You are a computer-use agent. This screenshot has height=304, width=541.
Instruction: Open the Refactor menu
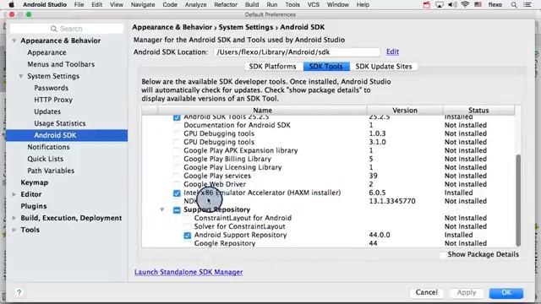pos(226,4)
